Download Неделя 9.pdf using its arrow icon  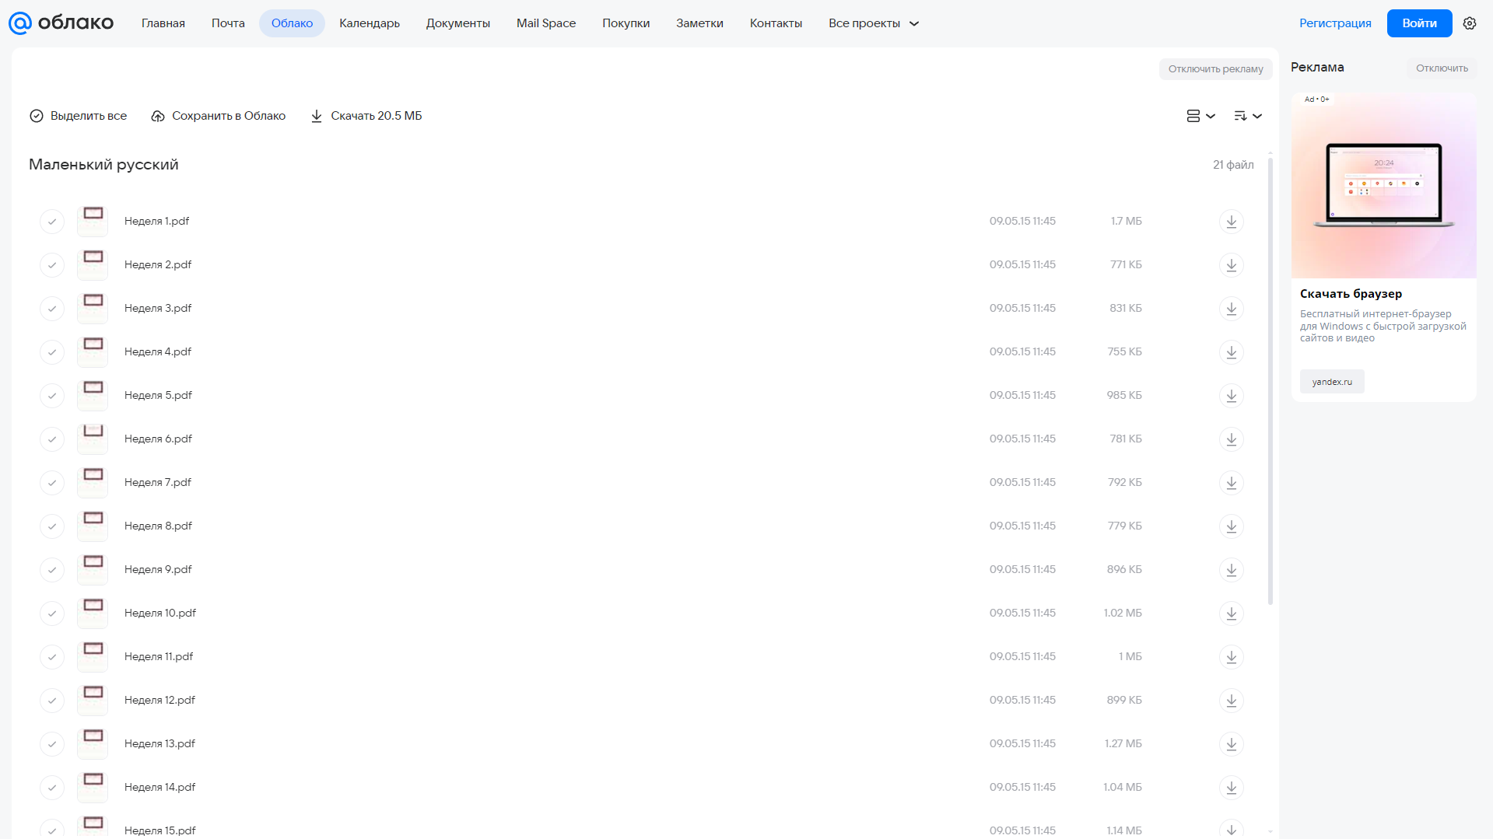[1231, 570]
